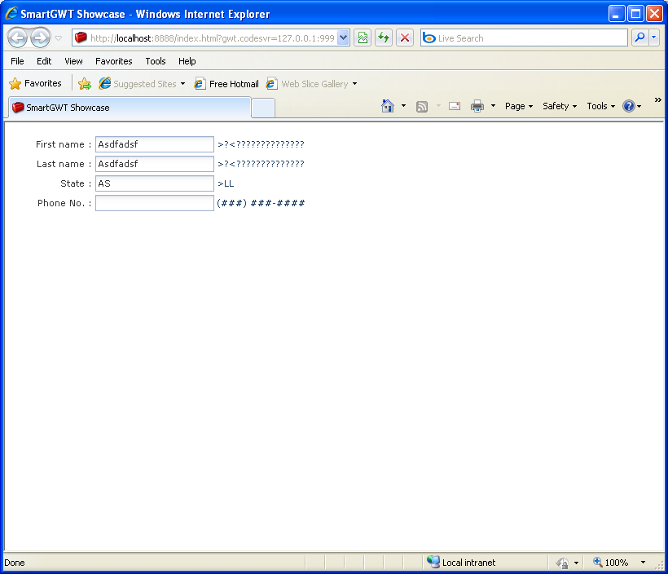Open the command bar Tools menu
Screen dimensions: 668x574
tap(600, 106)
